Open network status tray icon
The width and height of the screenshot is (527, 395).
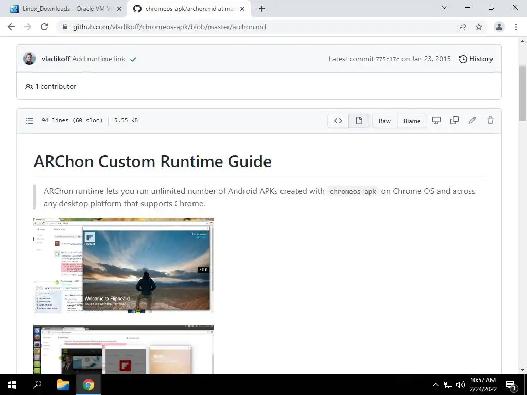pyautogui.click(x=448, y=385)
